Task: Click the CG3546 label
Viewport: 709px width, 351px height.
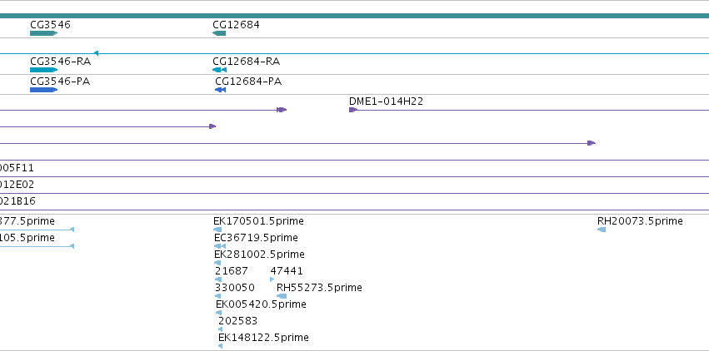Action: pos(50,24)
